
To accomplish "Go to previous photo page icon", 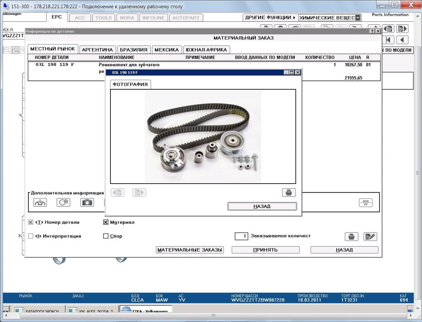I will 117,192.
